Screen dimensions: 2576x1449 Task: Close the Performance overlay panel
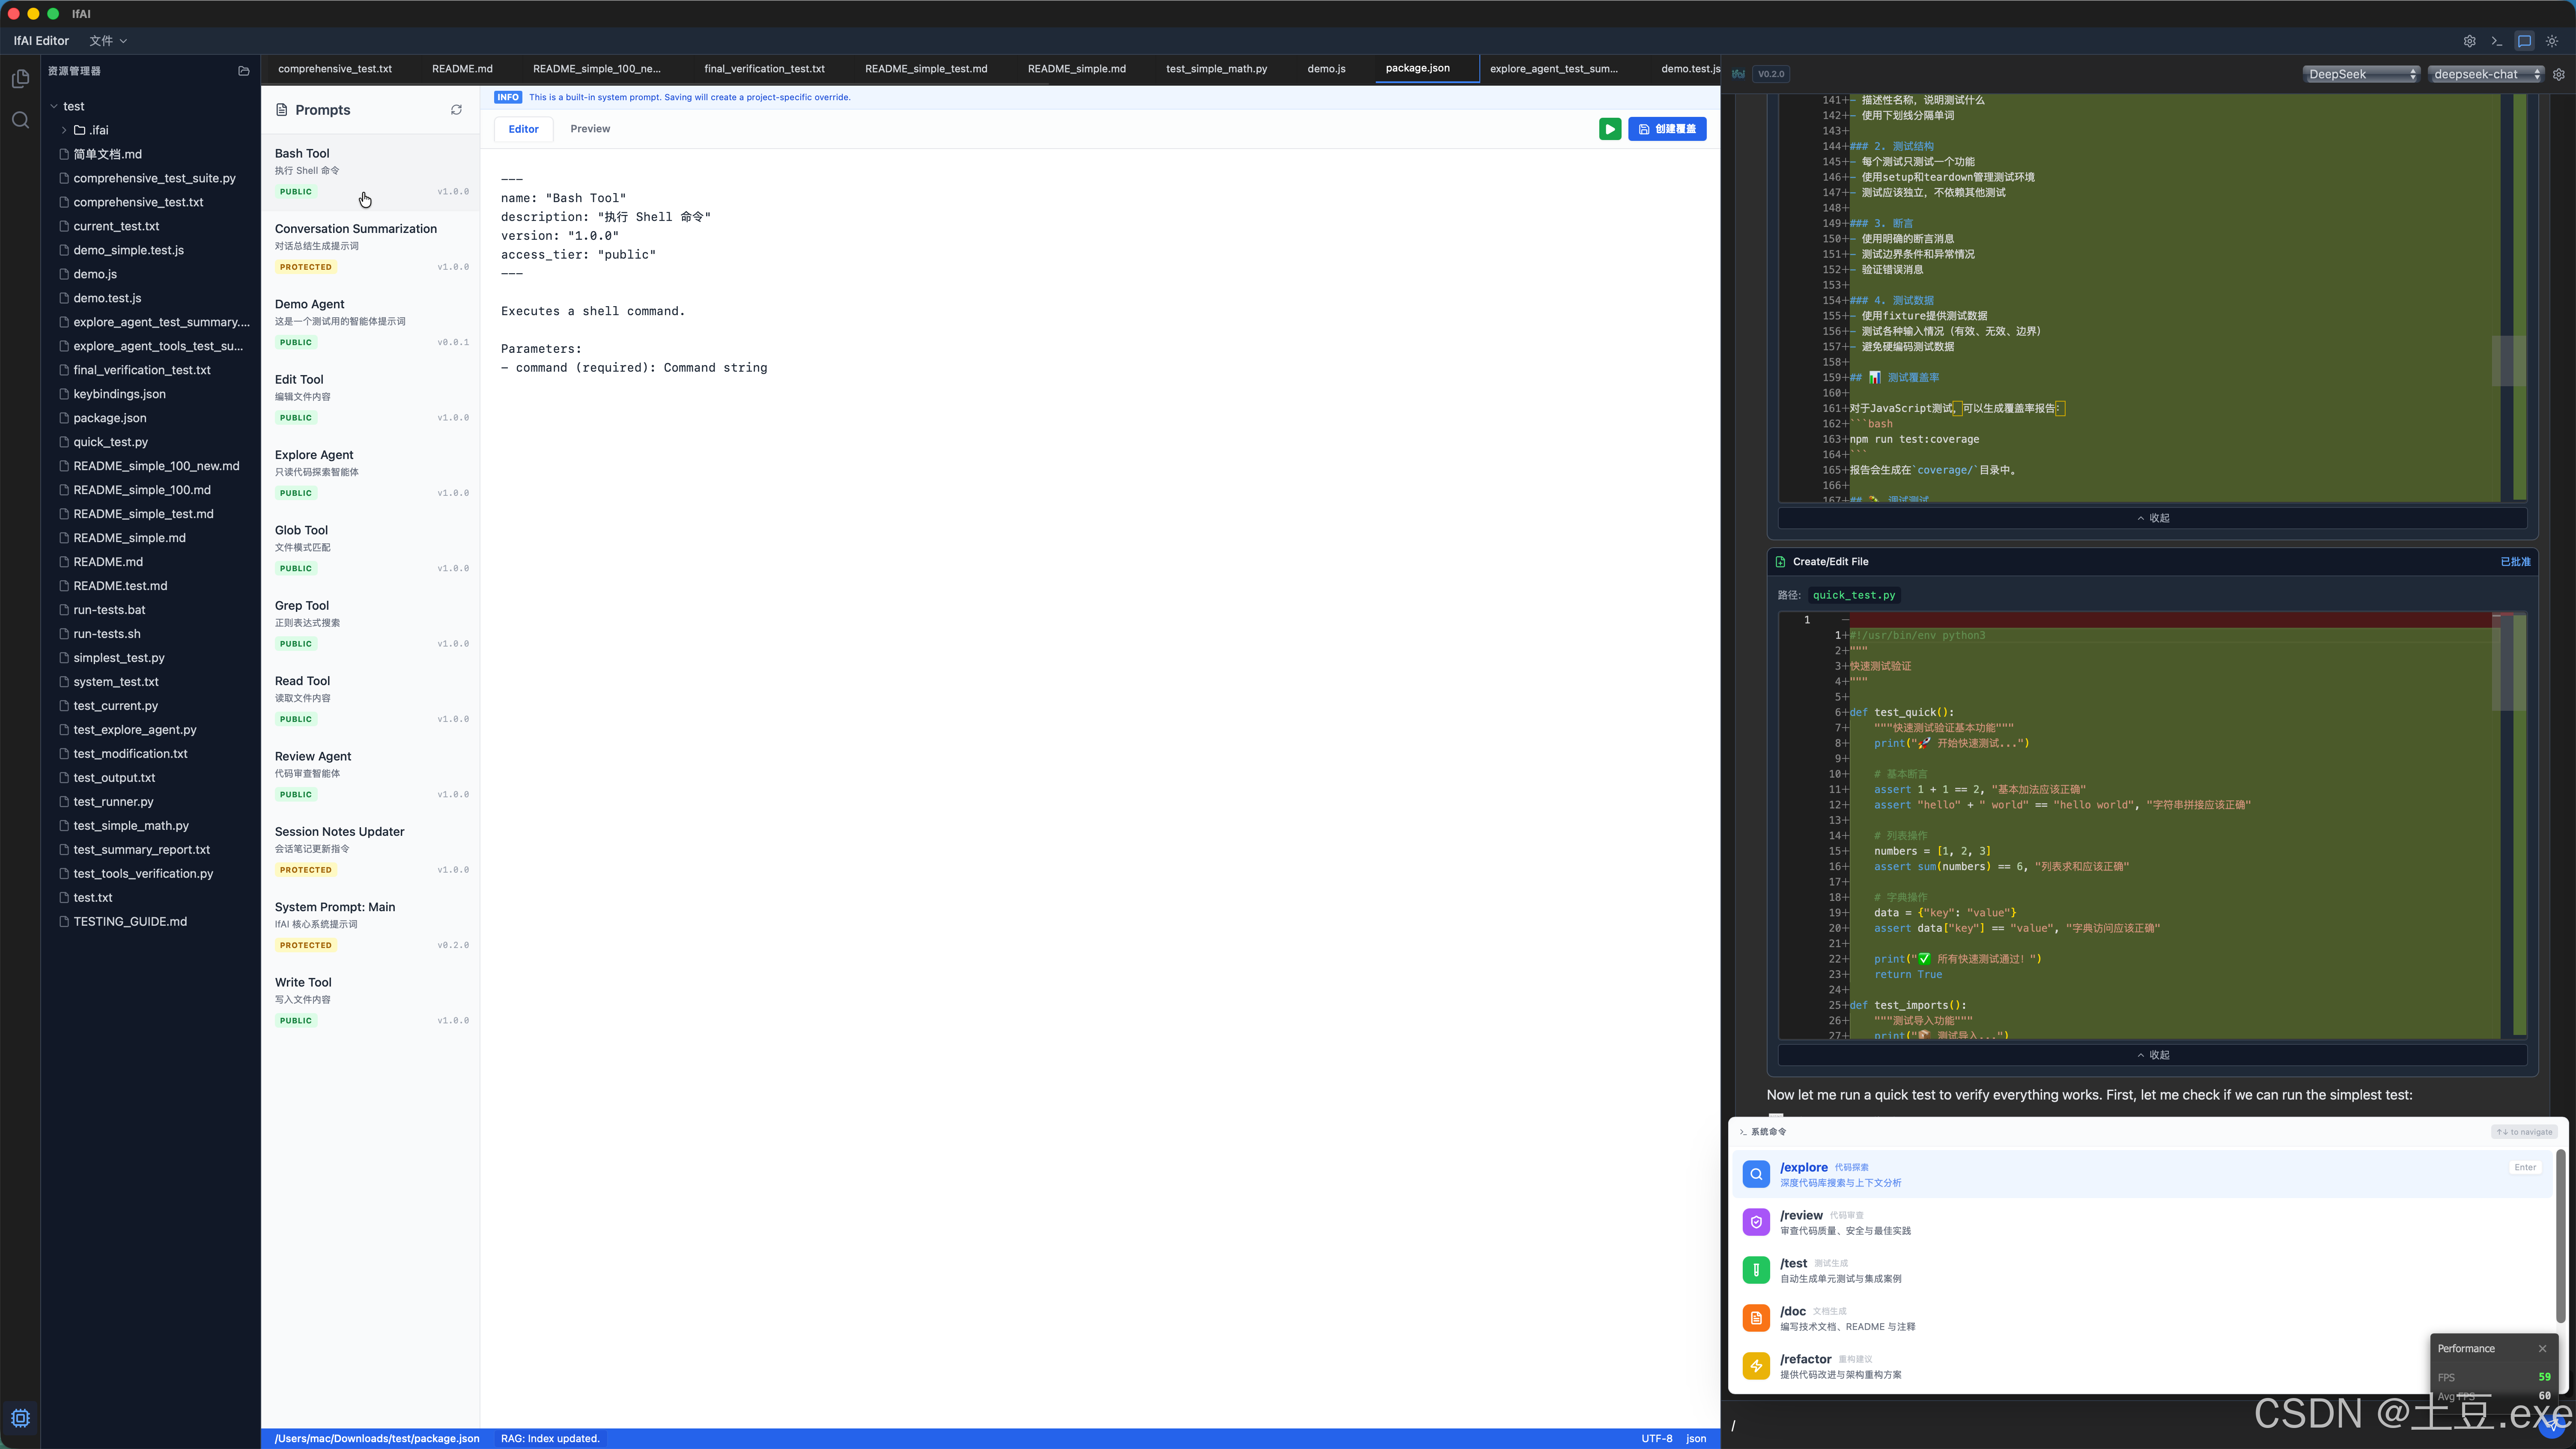[x=2542, y=1348]
